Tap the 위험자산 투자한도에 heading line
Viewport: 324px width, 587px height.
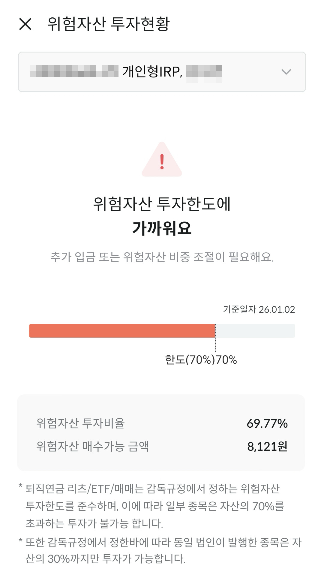point(162,204)
